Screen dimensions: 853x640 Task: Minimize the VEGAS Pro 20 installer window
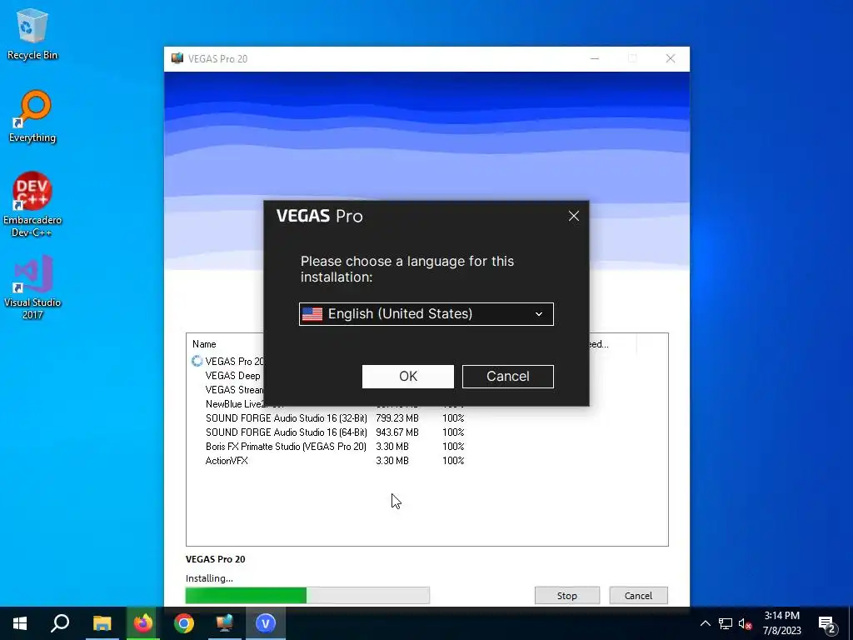point(595,59)
